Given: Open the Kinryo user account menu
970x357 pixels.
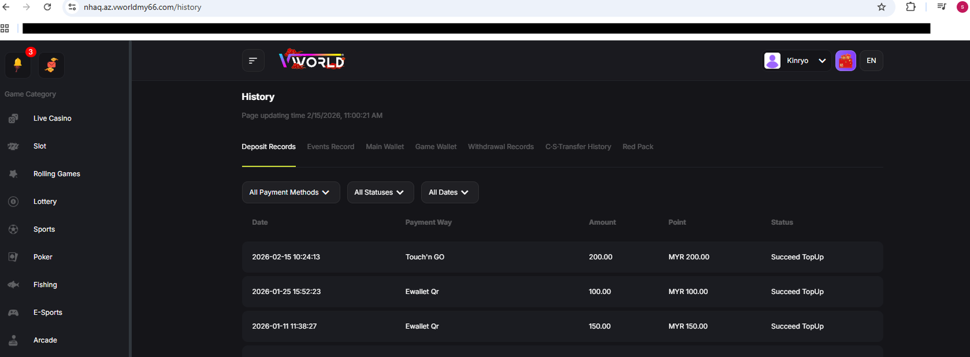Looking at the screenshot, I should [x=797, y=61].
